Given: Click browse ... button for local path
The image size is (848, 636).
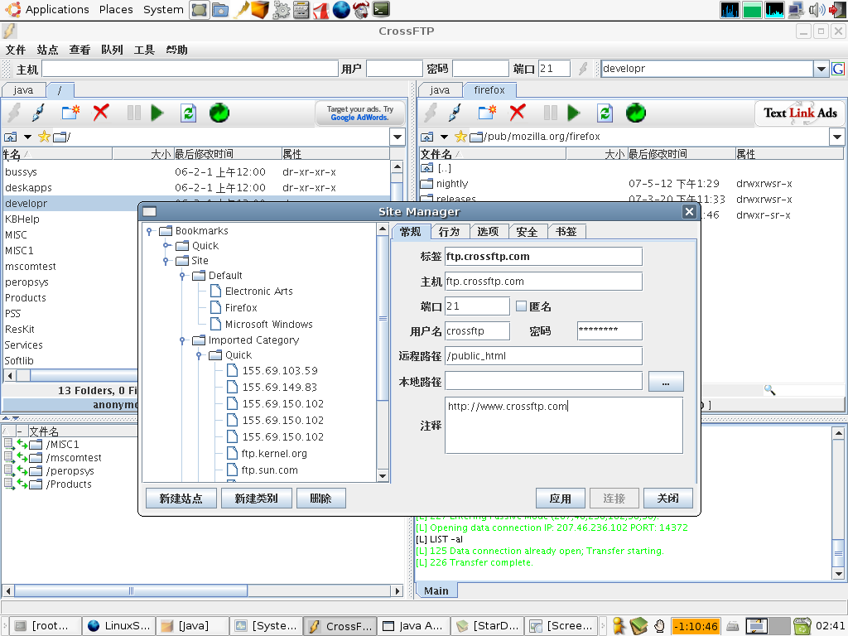Looking at the screenshot, I should 666,382.
